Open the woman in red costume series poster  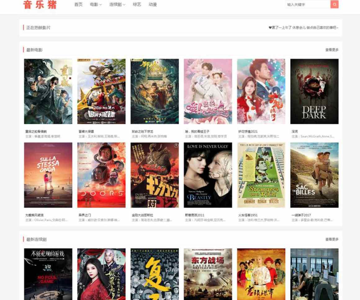(x=101, y=274)
